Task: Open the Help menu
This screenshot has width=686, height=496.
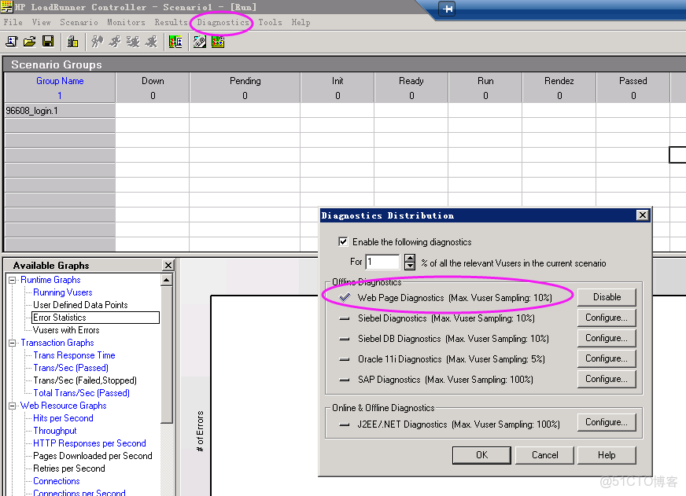Action: (301, 22)
